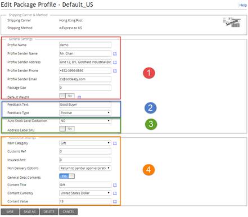248x217 pixels.
Task: Toggle the Default Weight switch
Action: pos(67,96)
